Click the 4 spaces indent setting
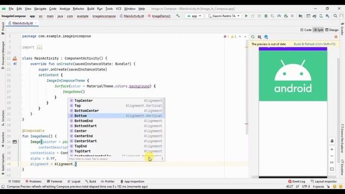The width and height of the screenshot is (345, 194). click(319, 186)
